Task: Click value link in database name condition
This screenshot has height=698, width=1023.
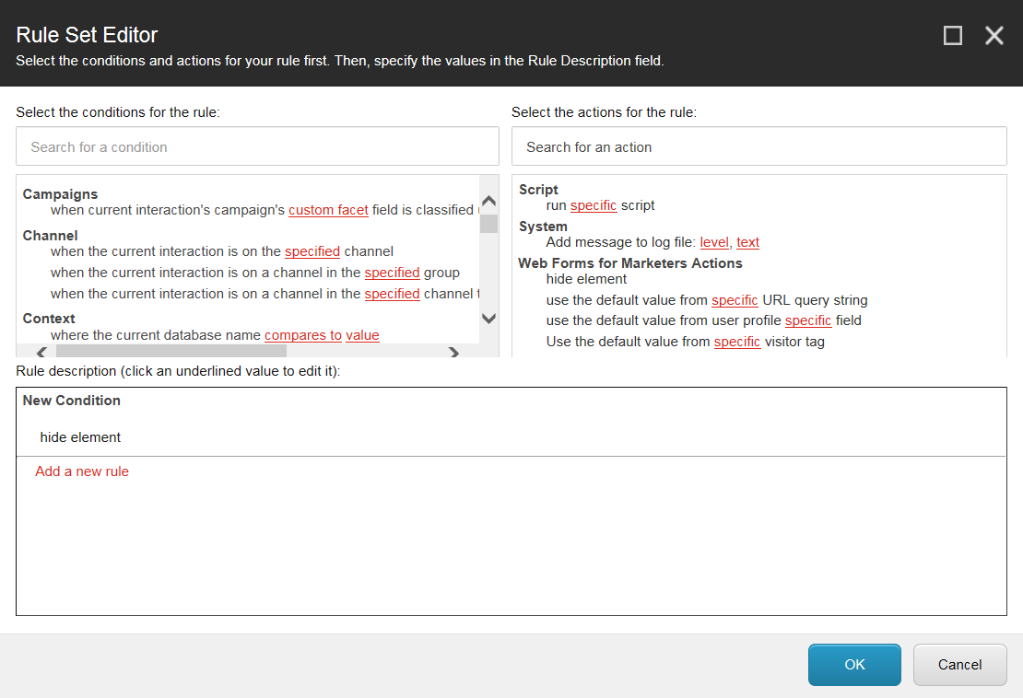Action: [x=362, y=335]
